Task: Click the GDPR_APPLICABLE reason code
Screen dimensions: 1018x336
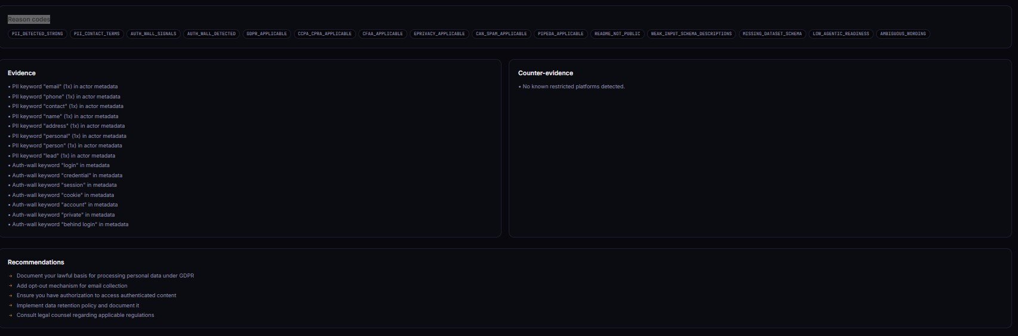Action: point(267,34)
